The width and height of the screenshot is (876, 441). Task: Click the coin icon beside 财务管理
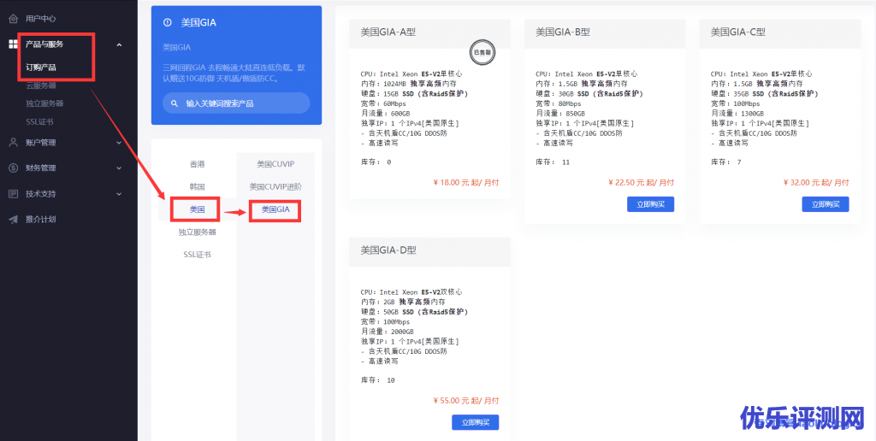click(13, 168)
